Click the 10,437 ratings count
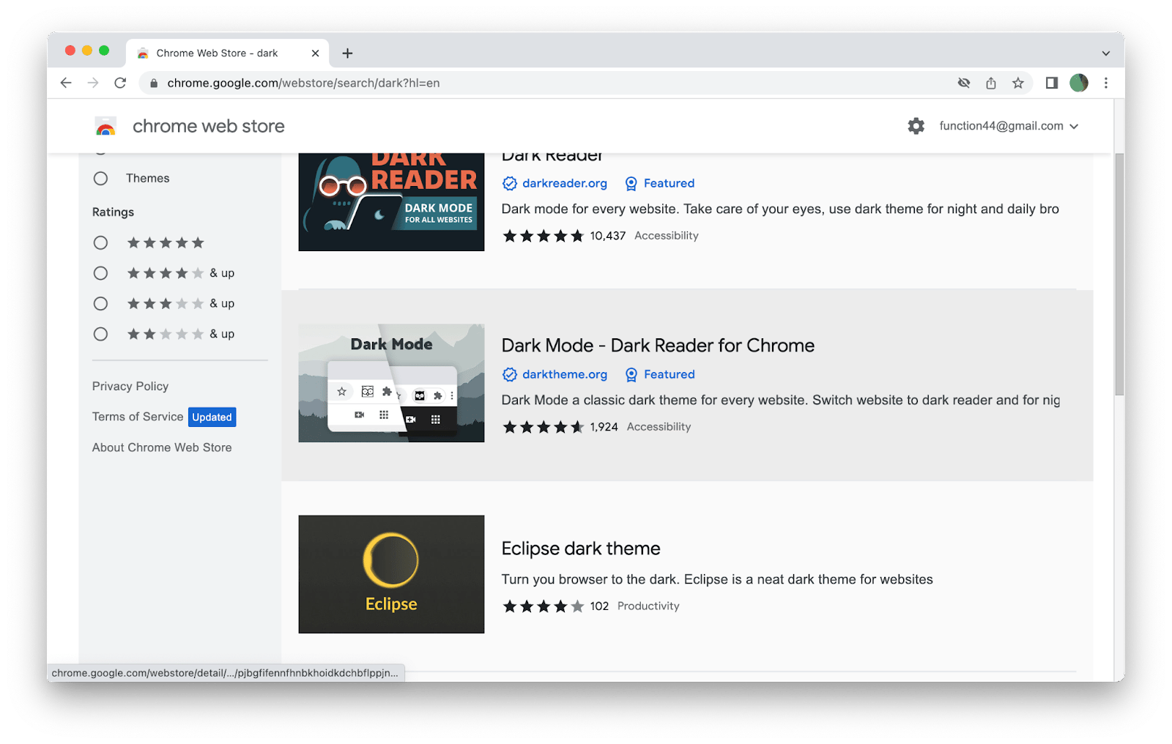 pos(608,236)
